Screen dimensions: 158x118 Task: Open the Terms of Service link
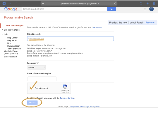tap(67, 98)
